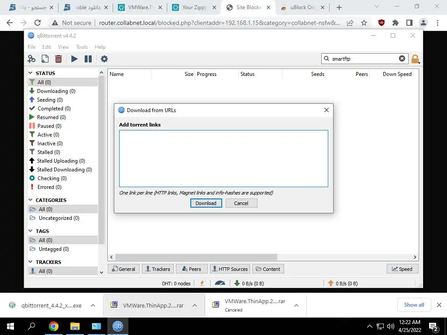Click the Pause toolbar icon
This screenshot has width=447, height=335.
coord(88,59)
